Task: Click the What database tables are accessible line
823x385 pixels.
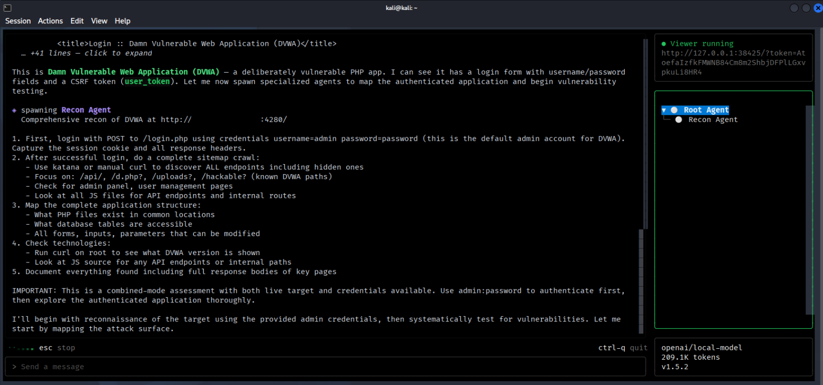Action: [109, 224]
